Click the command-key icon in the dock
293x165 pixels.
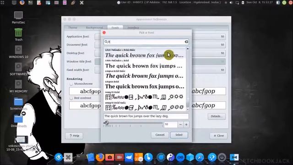[x=68, y=157]
